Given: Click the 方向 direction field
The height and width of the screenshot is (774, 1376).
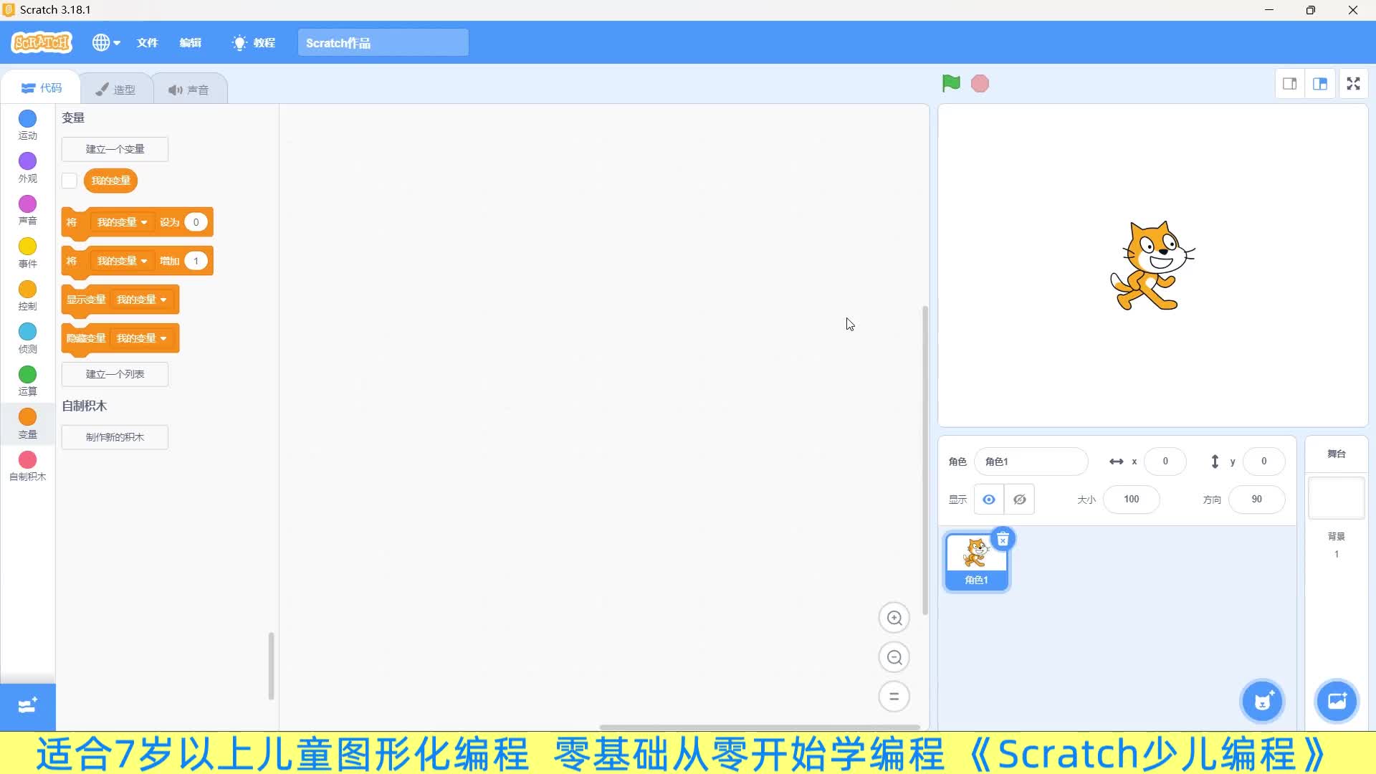Looking at the screenshot, I should point(1256,500).
